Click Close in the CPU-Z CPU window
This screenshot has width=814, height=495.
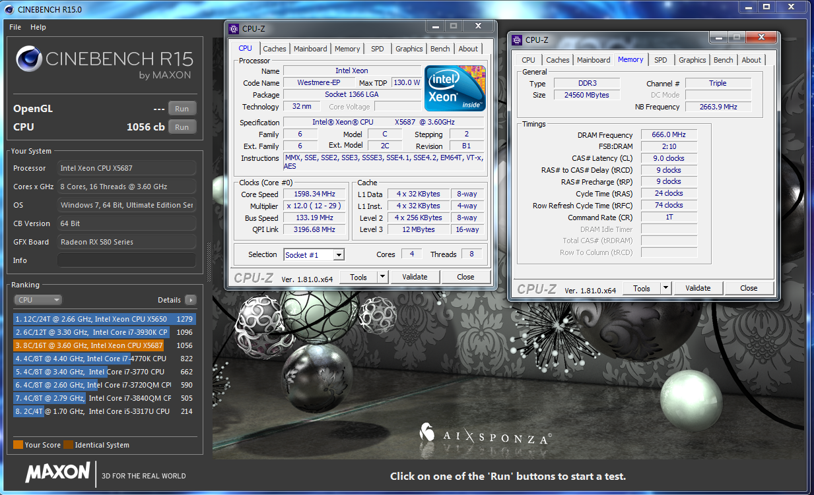[x=465, y=277]
